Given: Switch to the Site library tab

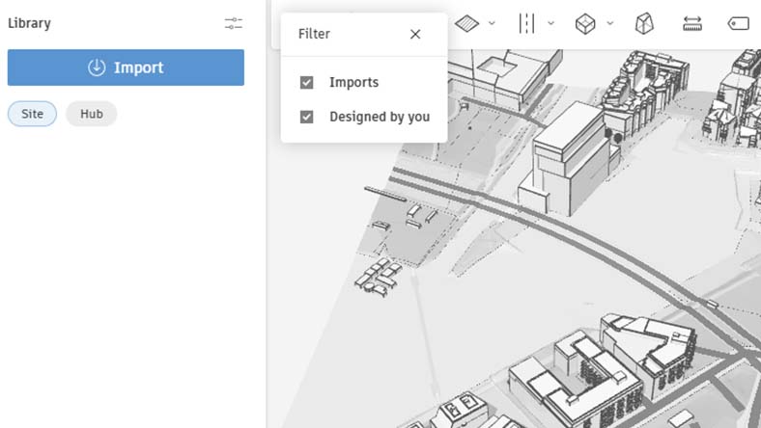Looking at the screenshot, I should coord(32,114).
